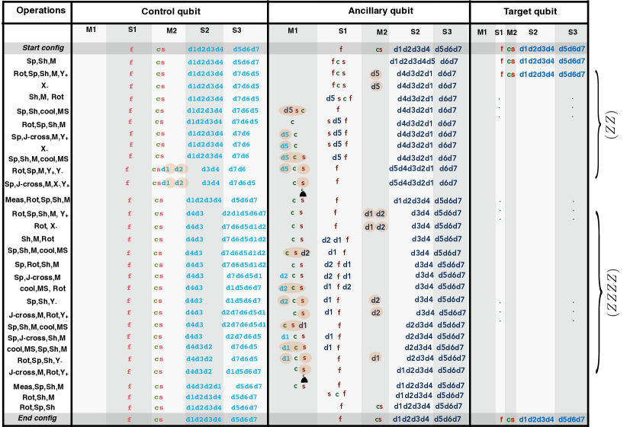
Task: Click the "Meas,Sp,Sh,M" operation label
Action: pyautogui.click(x=39, y=387)
